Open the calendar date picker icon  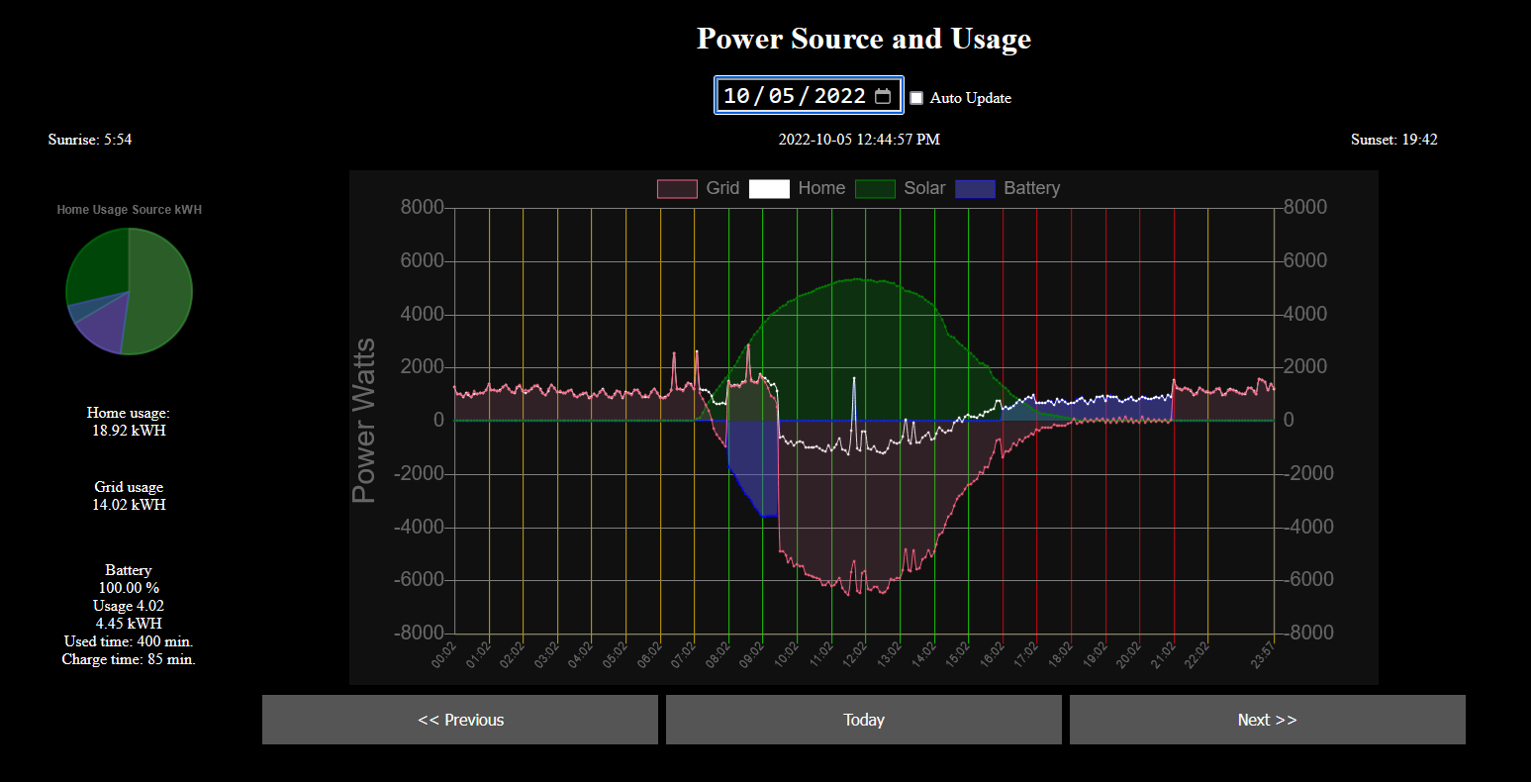[x=884, y=95]
